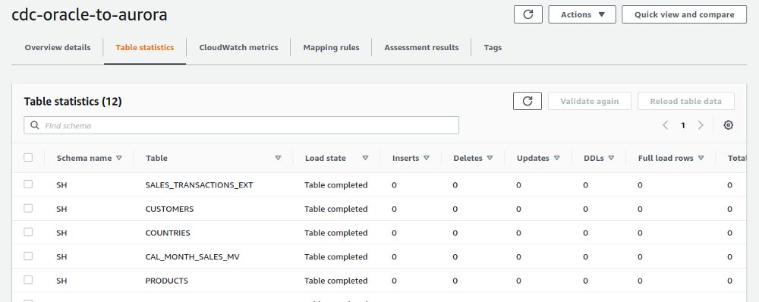759x302 pixels.
Task: Toggle the select-all checkbox in header
Action: coord(28,157)
